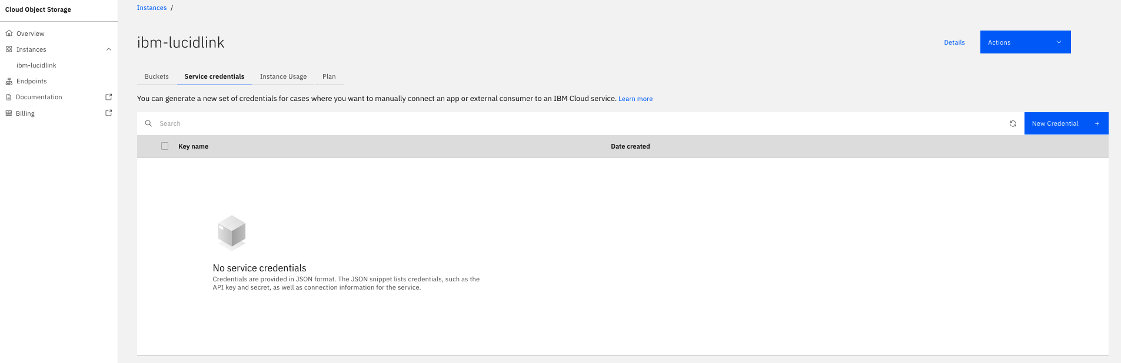Image resolution: width=1121 pixels, height=363 pixels.
Task: Click the Billing icon in sidebar
Action: 9,113
